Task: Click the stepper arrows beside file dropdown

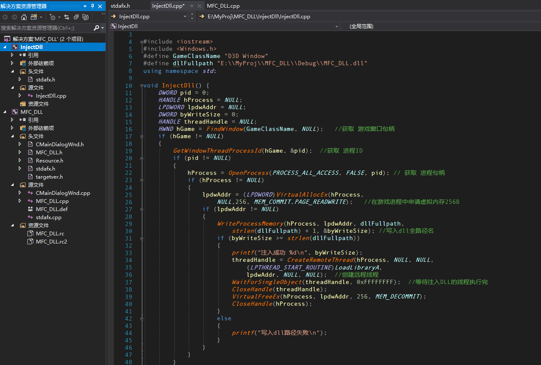Action: (x=192, y=17)
